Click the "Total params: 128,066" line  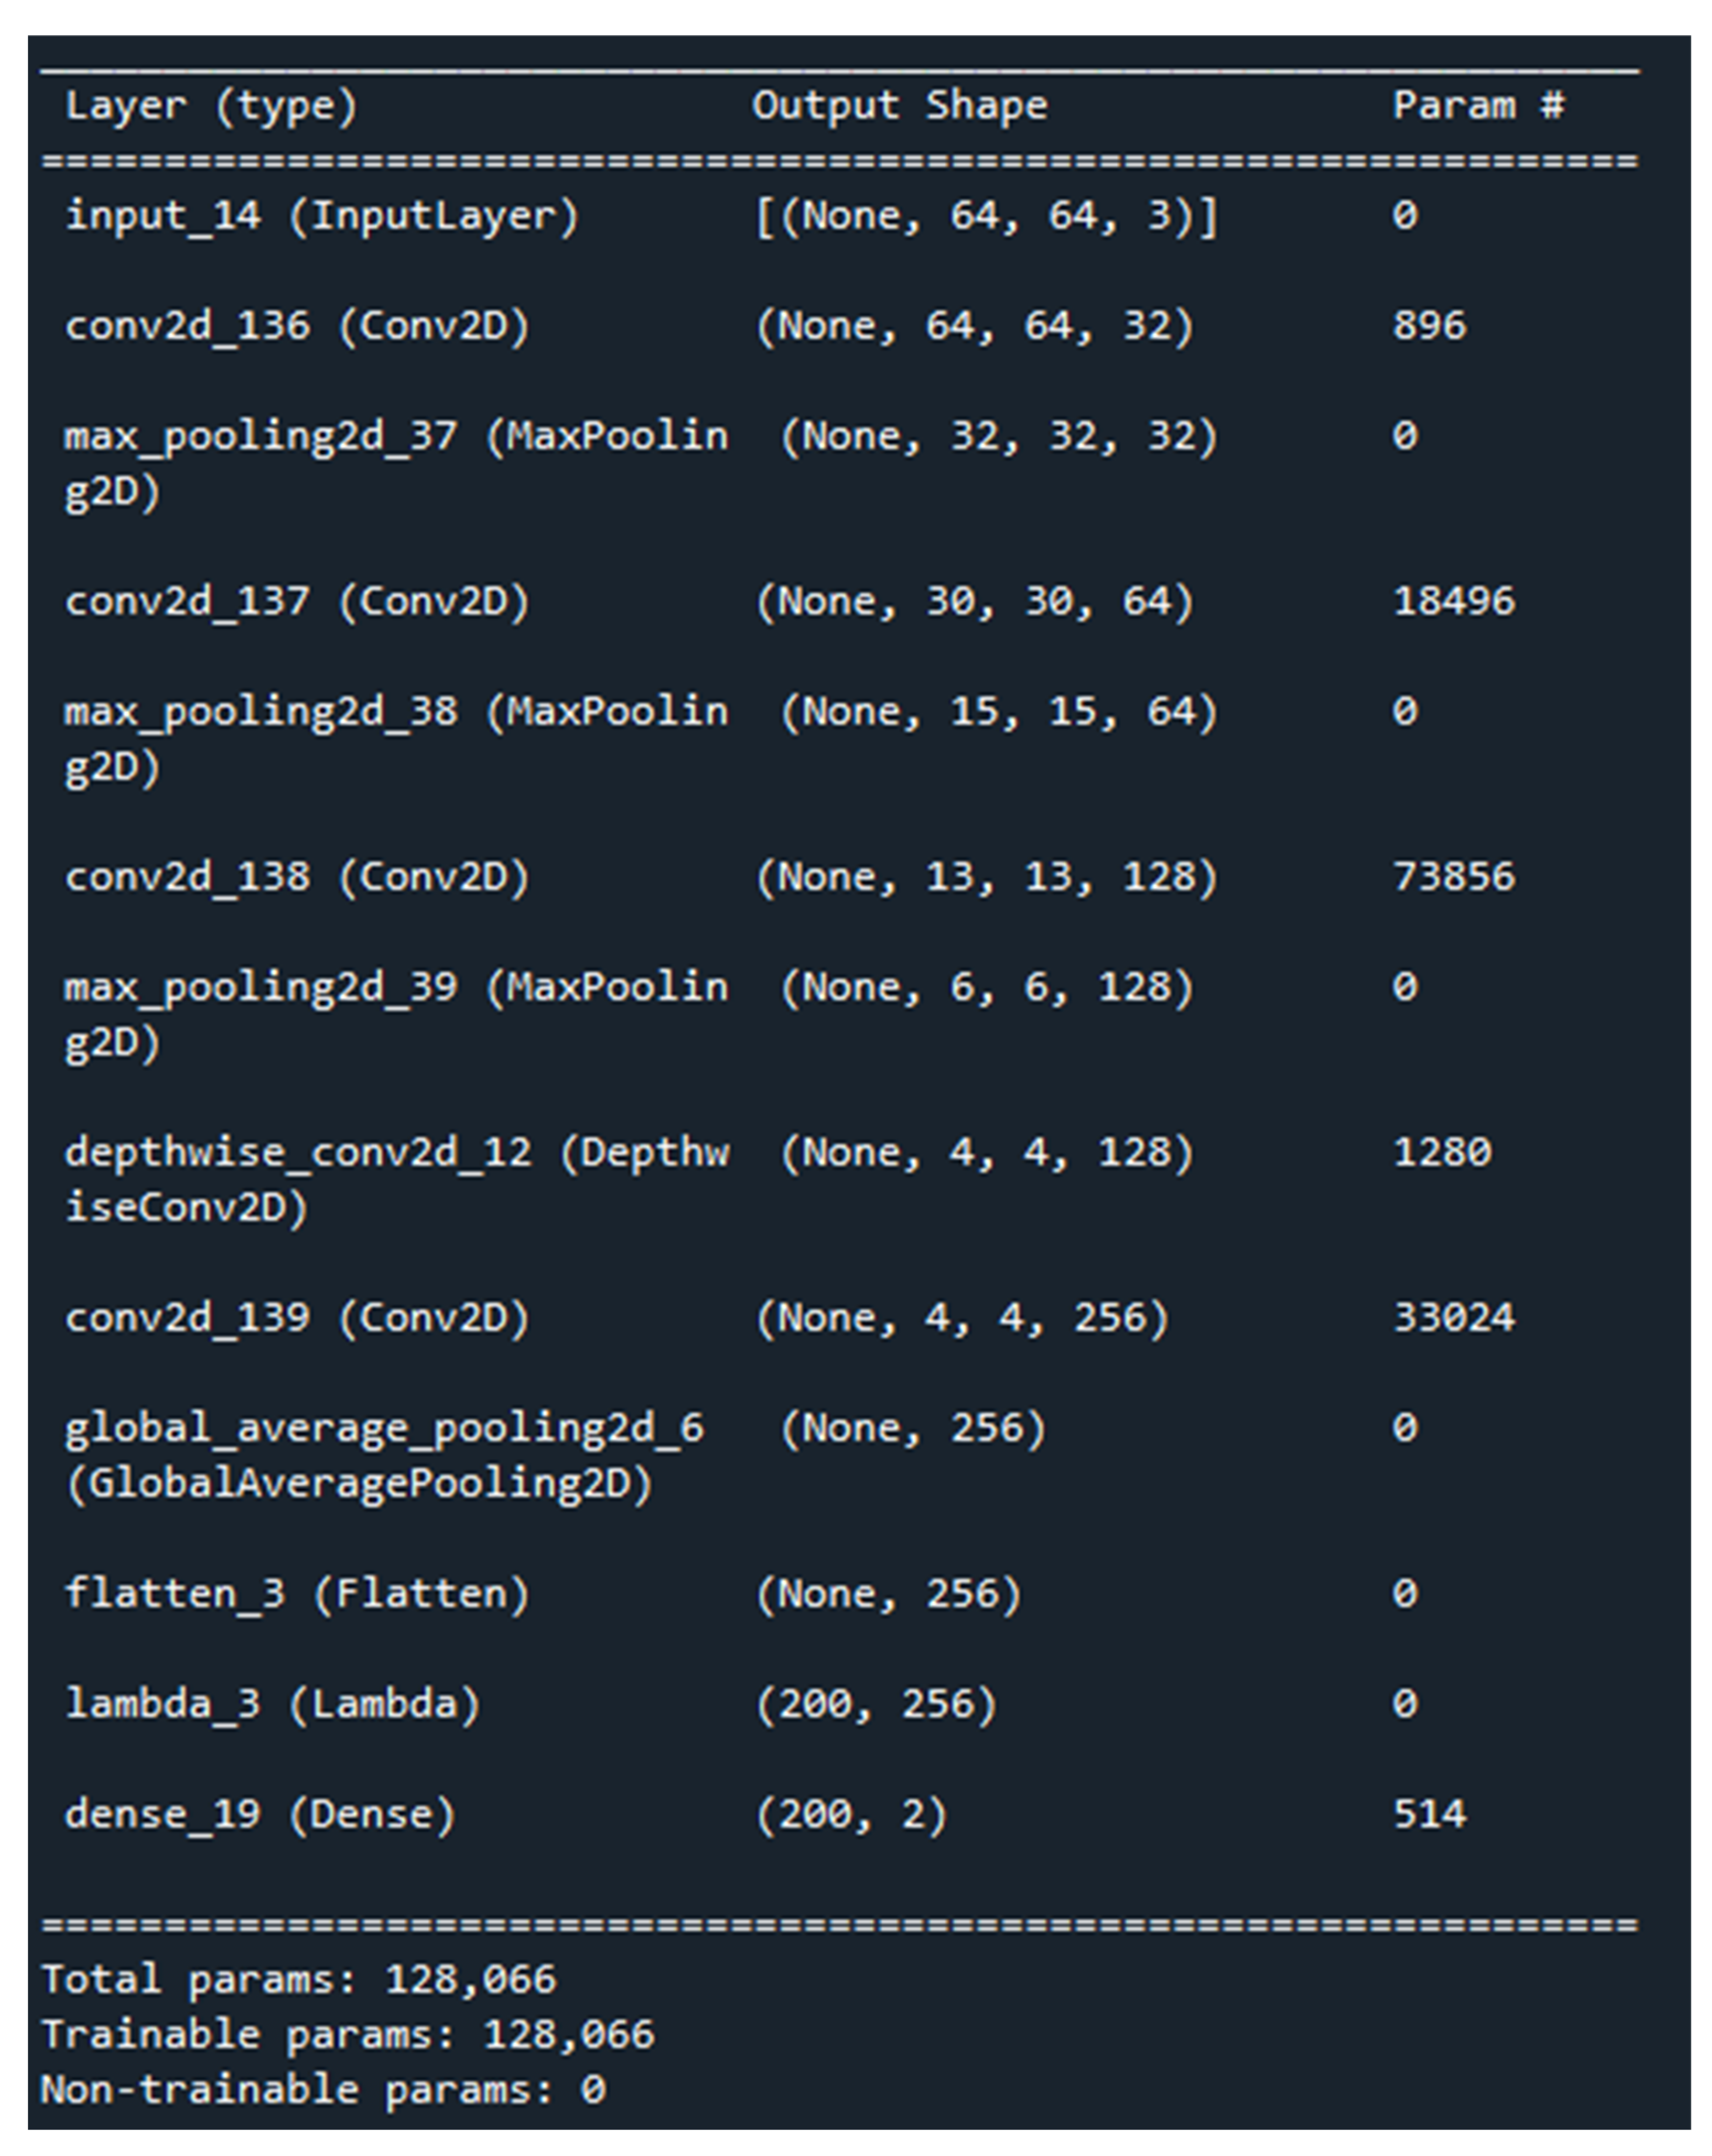click(x=298, y=1979)
